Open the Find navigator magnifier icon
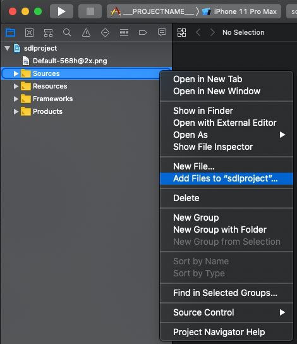 coord(67,33)
